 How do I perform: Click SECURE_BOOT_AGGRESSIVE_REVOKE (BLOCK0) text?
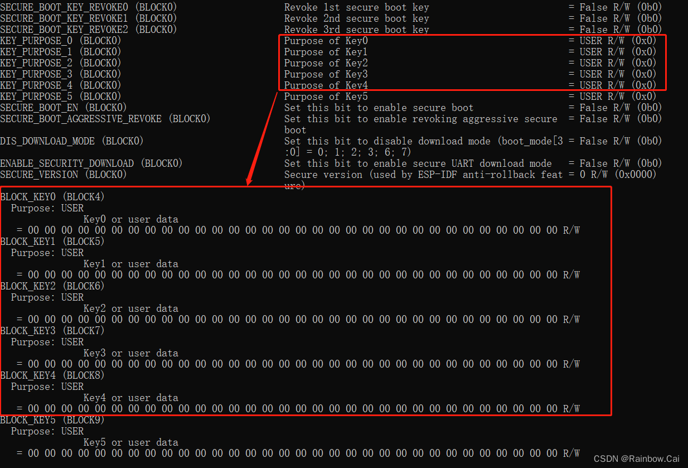click(x=105, y=119)
